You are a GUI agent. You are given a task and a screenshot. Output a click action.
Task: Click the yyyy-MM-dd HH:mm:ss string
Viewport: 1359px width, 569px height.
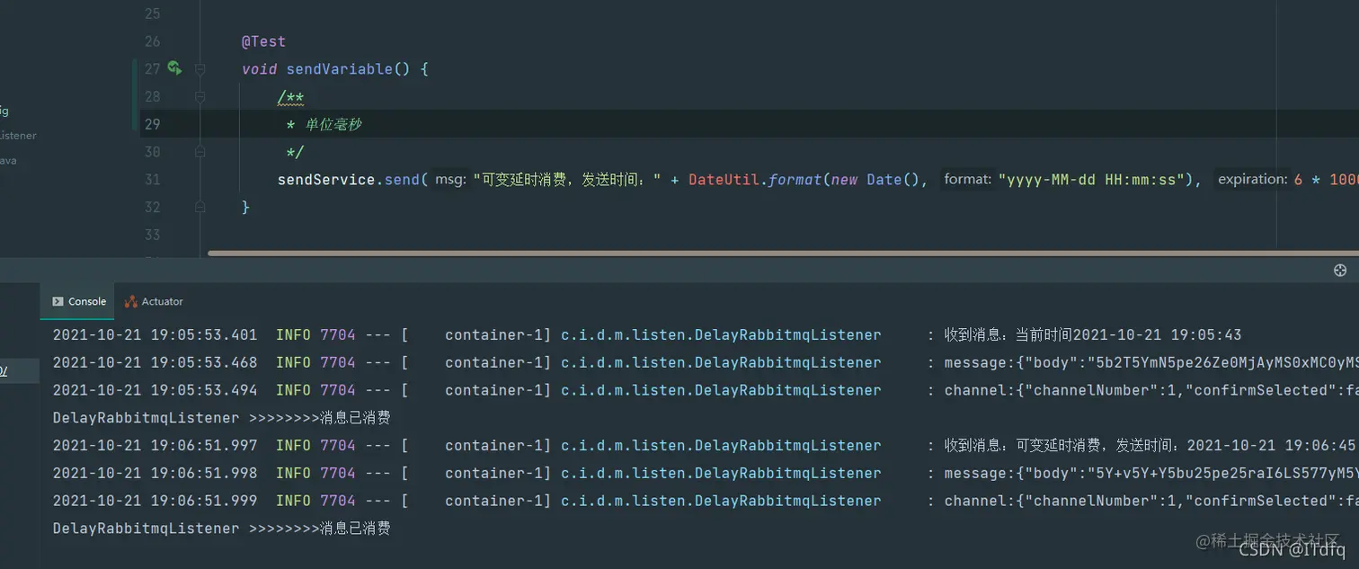[x=1091, y=180]
